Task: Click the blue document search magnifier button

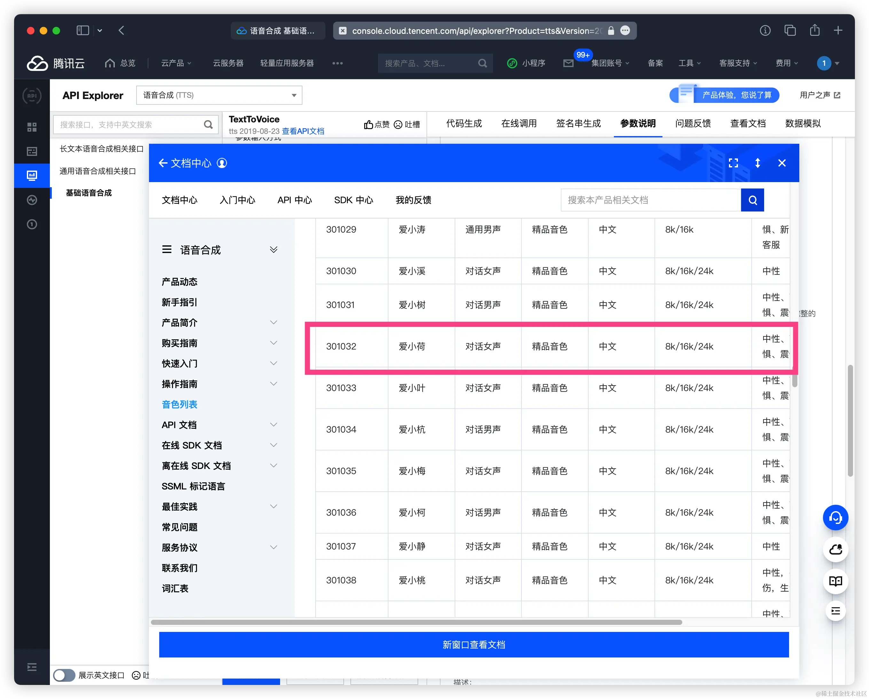Action: pyautogui.click(x=752, y=200)
